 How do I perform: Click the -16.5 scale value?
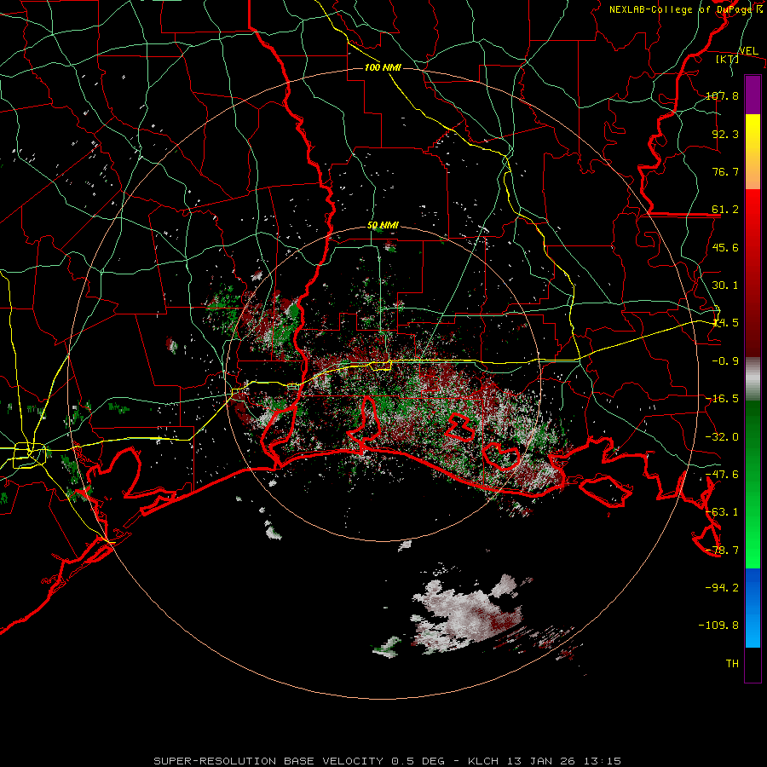(722, 399)
